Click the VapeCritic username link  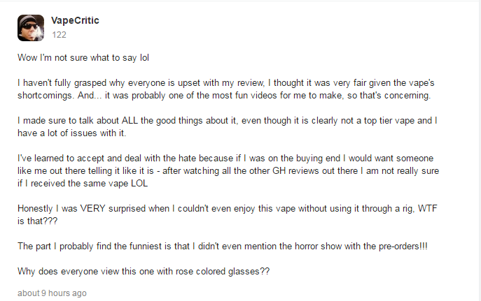tap(75, 20)
